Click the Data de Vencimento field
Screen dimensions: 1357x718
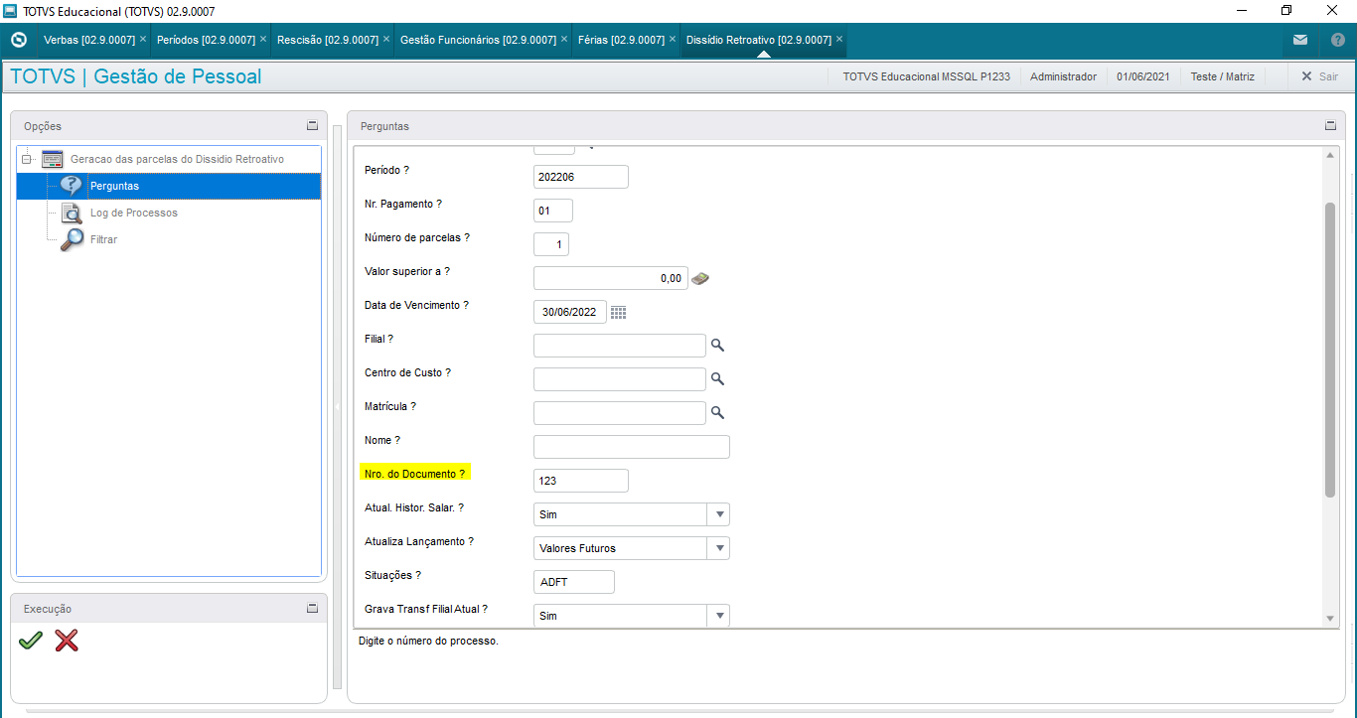tap(570, 312)
